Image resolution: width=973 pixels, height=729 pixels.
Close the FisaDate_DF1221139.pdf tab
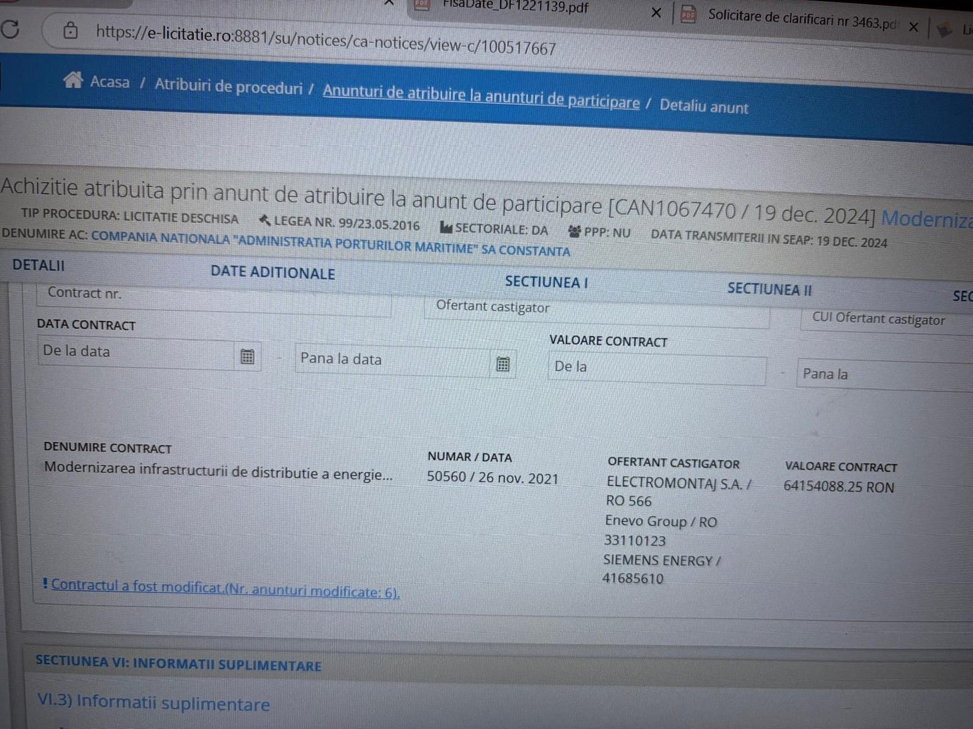(656, 12)
